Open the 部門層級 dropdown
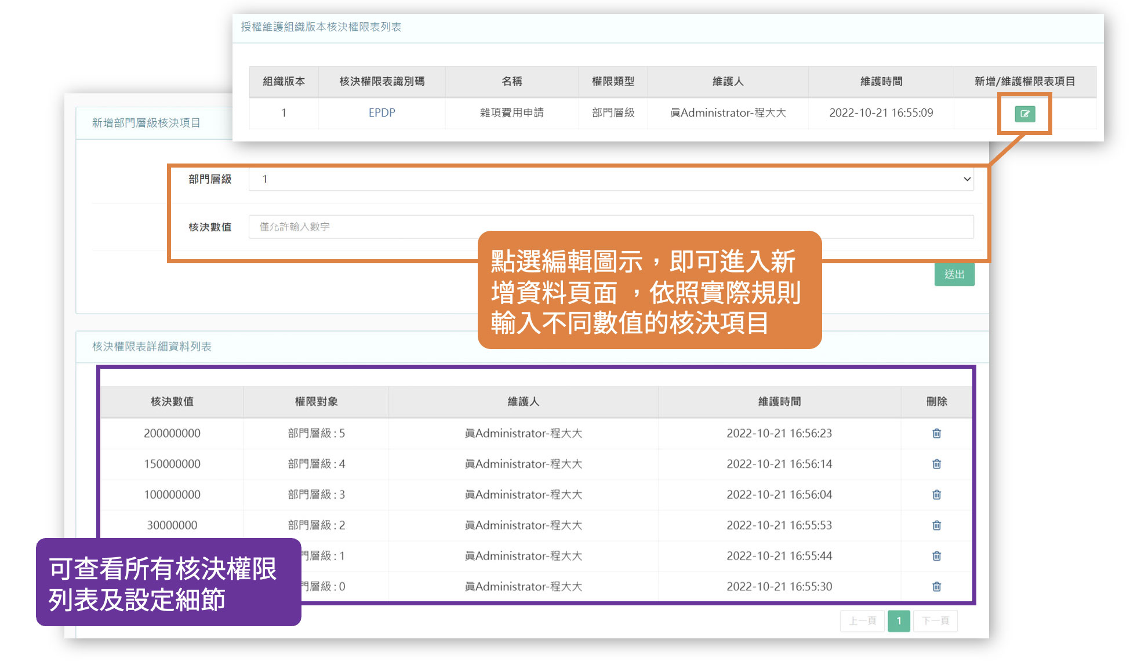1141x661 pixels. coord(611,179)
